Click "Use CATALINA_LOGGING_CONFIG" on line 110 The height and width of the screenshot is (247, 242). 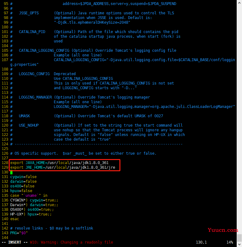click(x=83, y=79)
